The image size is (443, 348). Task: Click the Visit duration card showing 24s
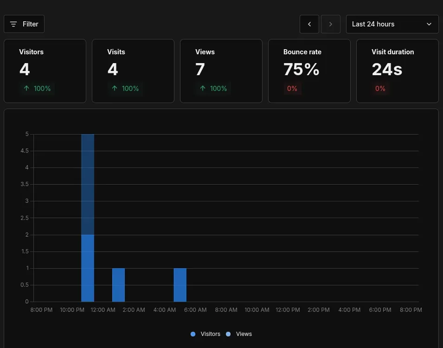[x=397, y=71]
